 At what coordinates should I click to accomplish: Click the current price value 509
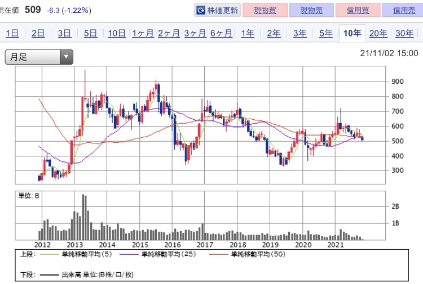tap(33, 10)
